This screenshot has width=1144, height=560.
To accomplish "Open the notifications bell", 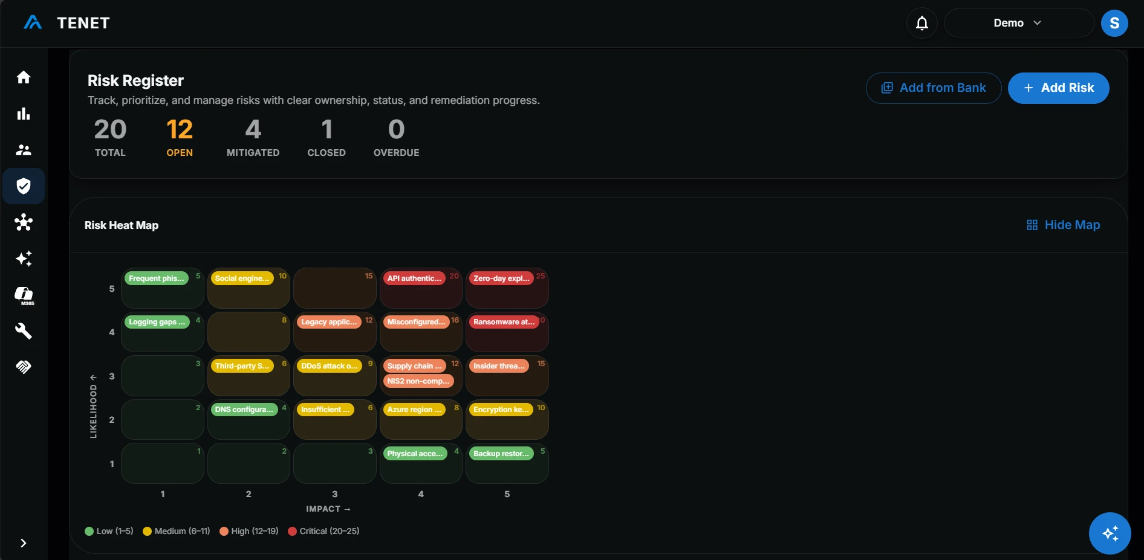I will pos(921,23).
